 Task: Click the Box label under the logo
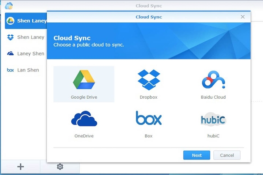(149, 136)
